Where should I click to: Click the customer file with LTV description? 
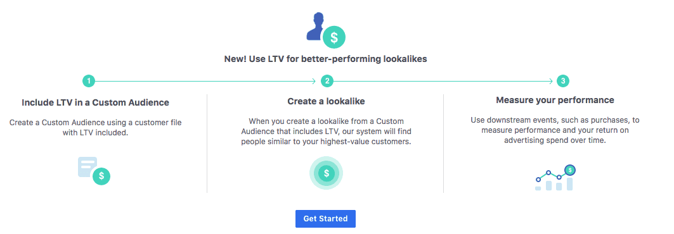click(x=96, y=128)
